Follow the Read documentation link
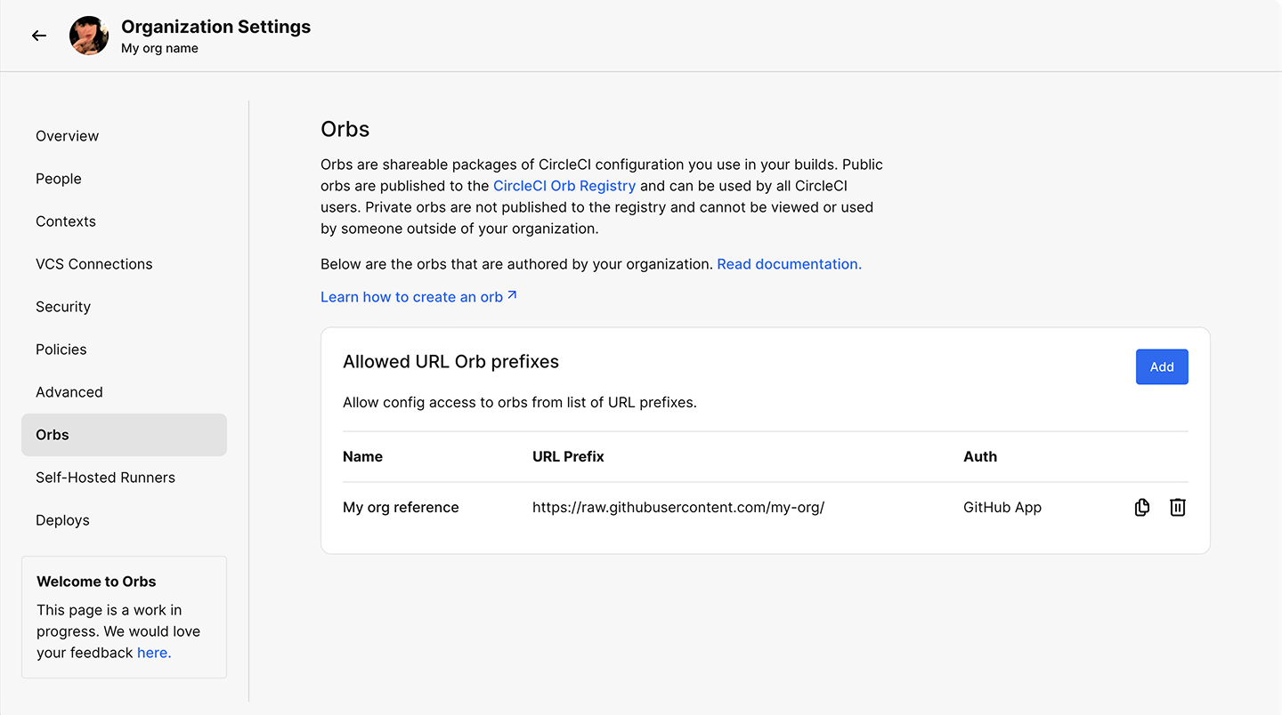Screen dimensions: 1282x715 pyautogui.click(x=789, y=264)
